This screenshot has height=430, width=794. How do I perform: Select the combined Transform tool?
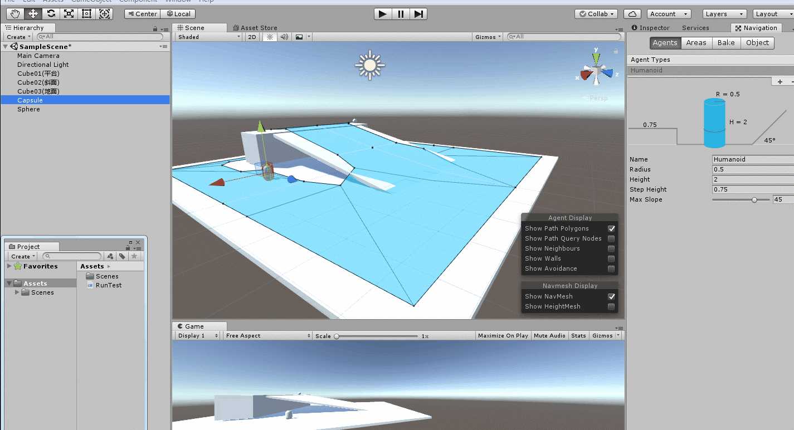point(104,13)
